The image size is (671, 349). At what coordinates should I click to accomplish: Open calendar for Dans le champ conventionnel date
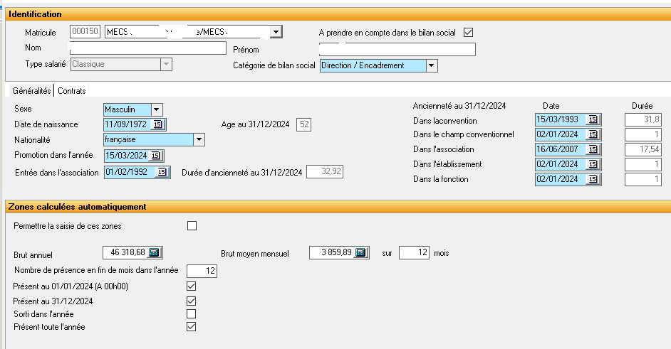point(593,135)
